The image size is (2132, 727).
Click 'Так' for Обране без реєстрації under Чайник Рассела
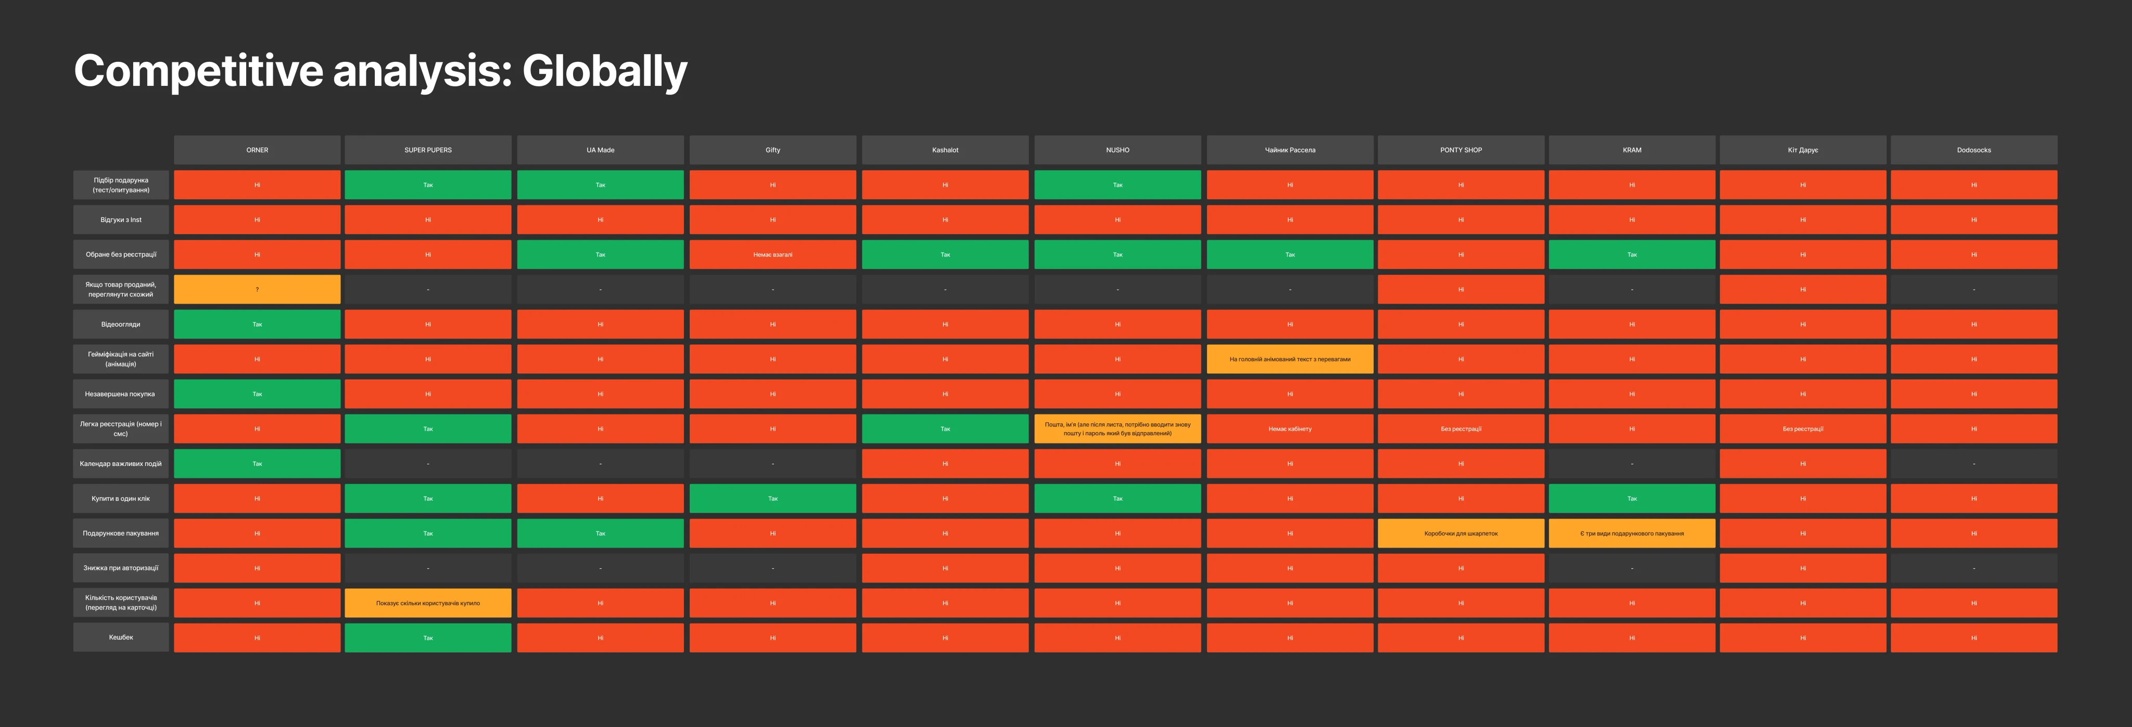click(x=1290, y=255)
